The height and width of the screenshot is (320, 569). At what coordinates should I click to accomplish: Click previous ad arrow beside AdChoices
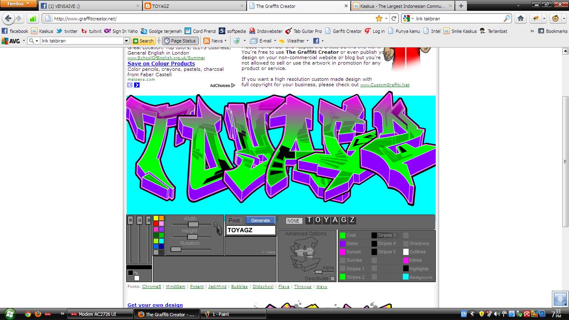point(130,85)
